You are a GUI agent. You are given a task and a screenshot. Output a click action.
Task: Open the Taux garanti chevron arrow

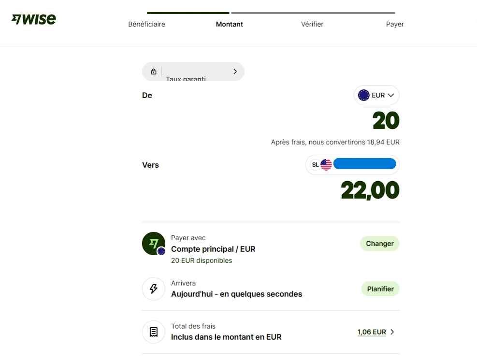click(235, 72)
